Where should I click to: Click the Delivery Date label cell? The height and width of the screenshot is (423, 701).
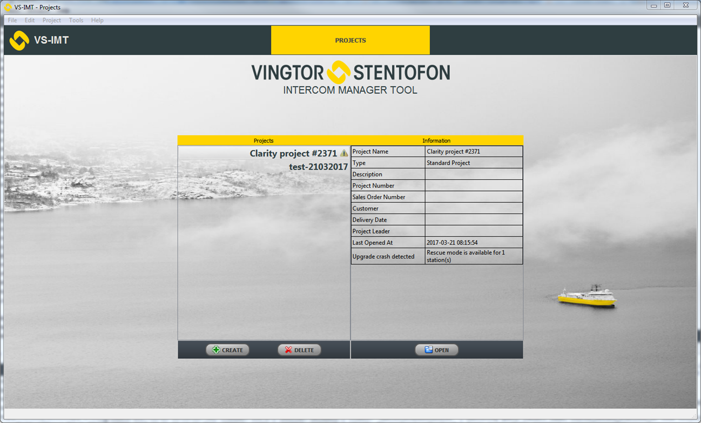[388, 220]
